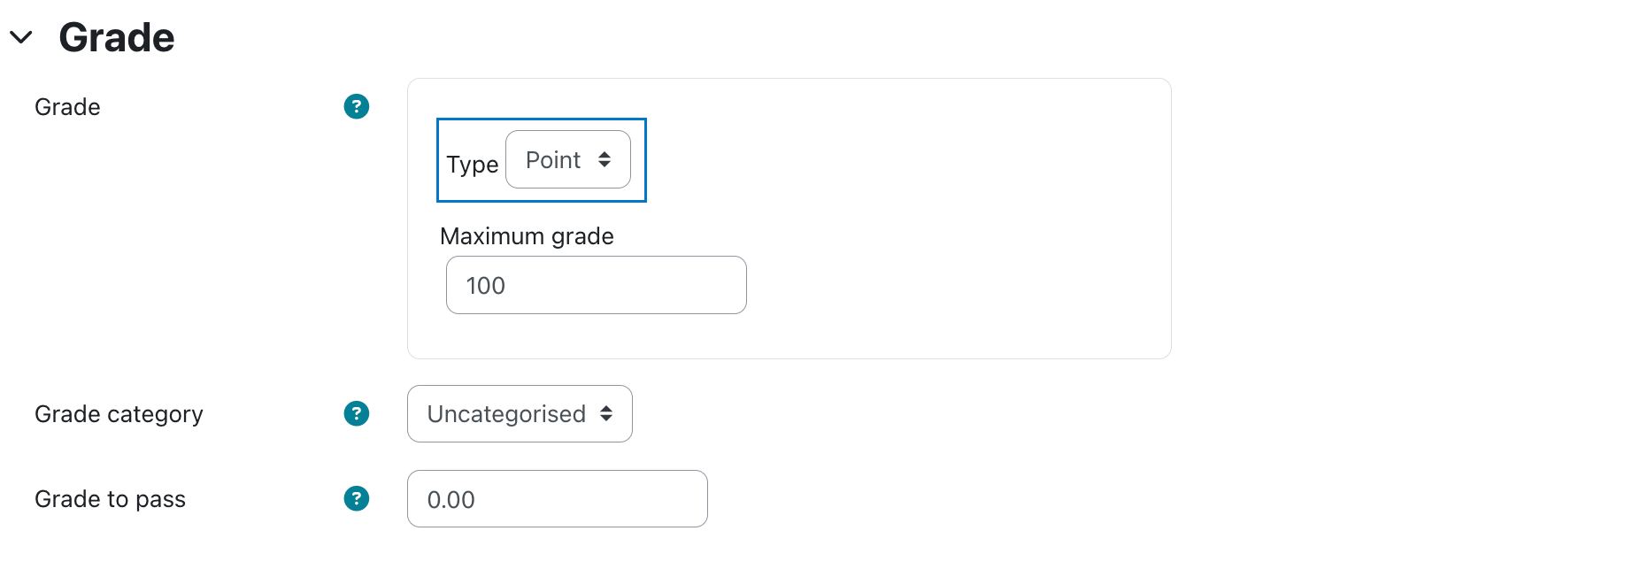Open the Type dropdown showing Point
The height and width of the screenshot is (577, 1625).
pos(568,159)
